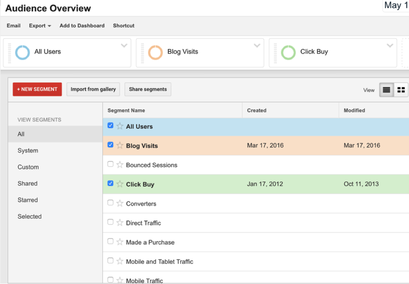The image size is (409, 284).
Task: Expand the Click Buy segment card arrow
Action: (390, 46)
